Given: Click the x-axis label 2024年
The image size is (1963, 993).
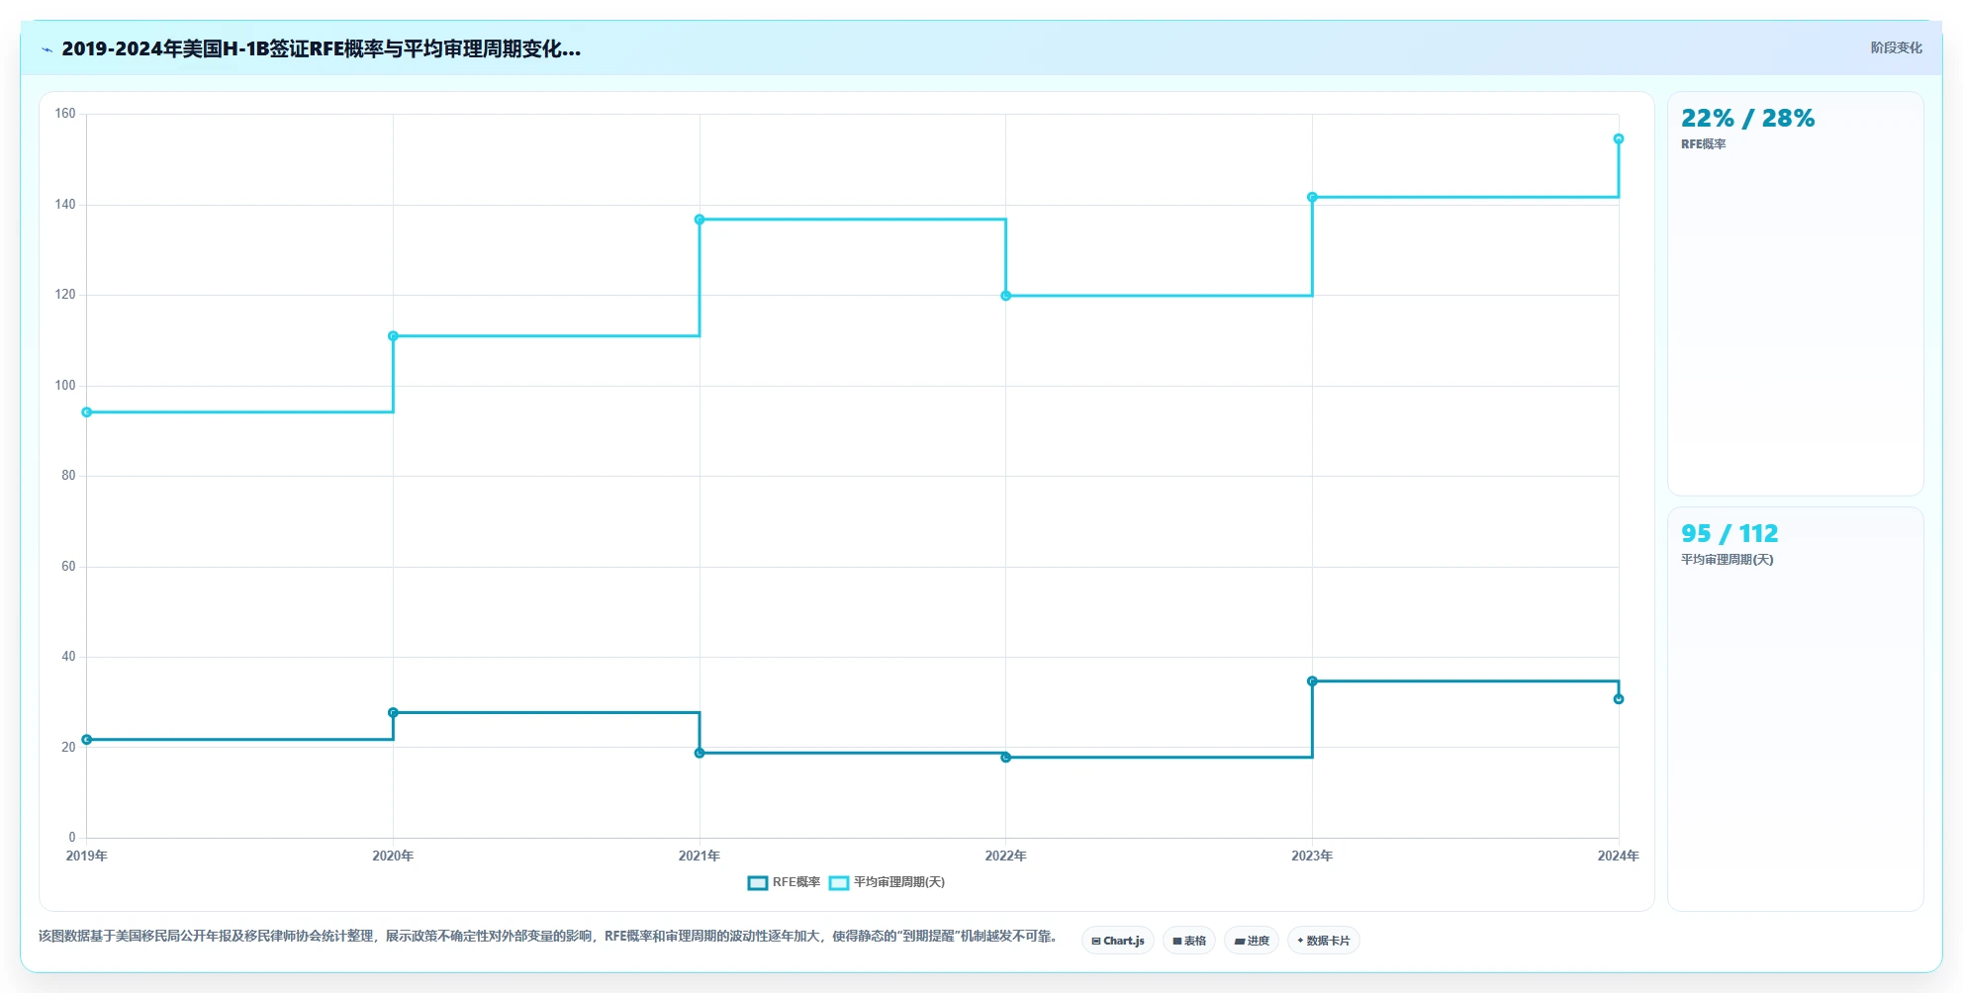Looking at the screenshot, I should click(1619, 856).
